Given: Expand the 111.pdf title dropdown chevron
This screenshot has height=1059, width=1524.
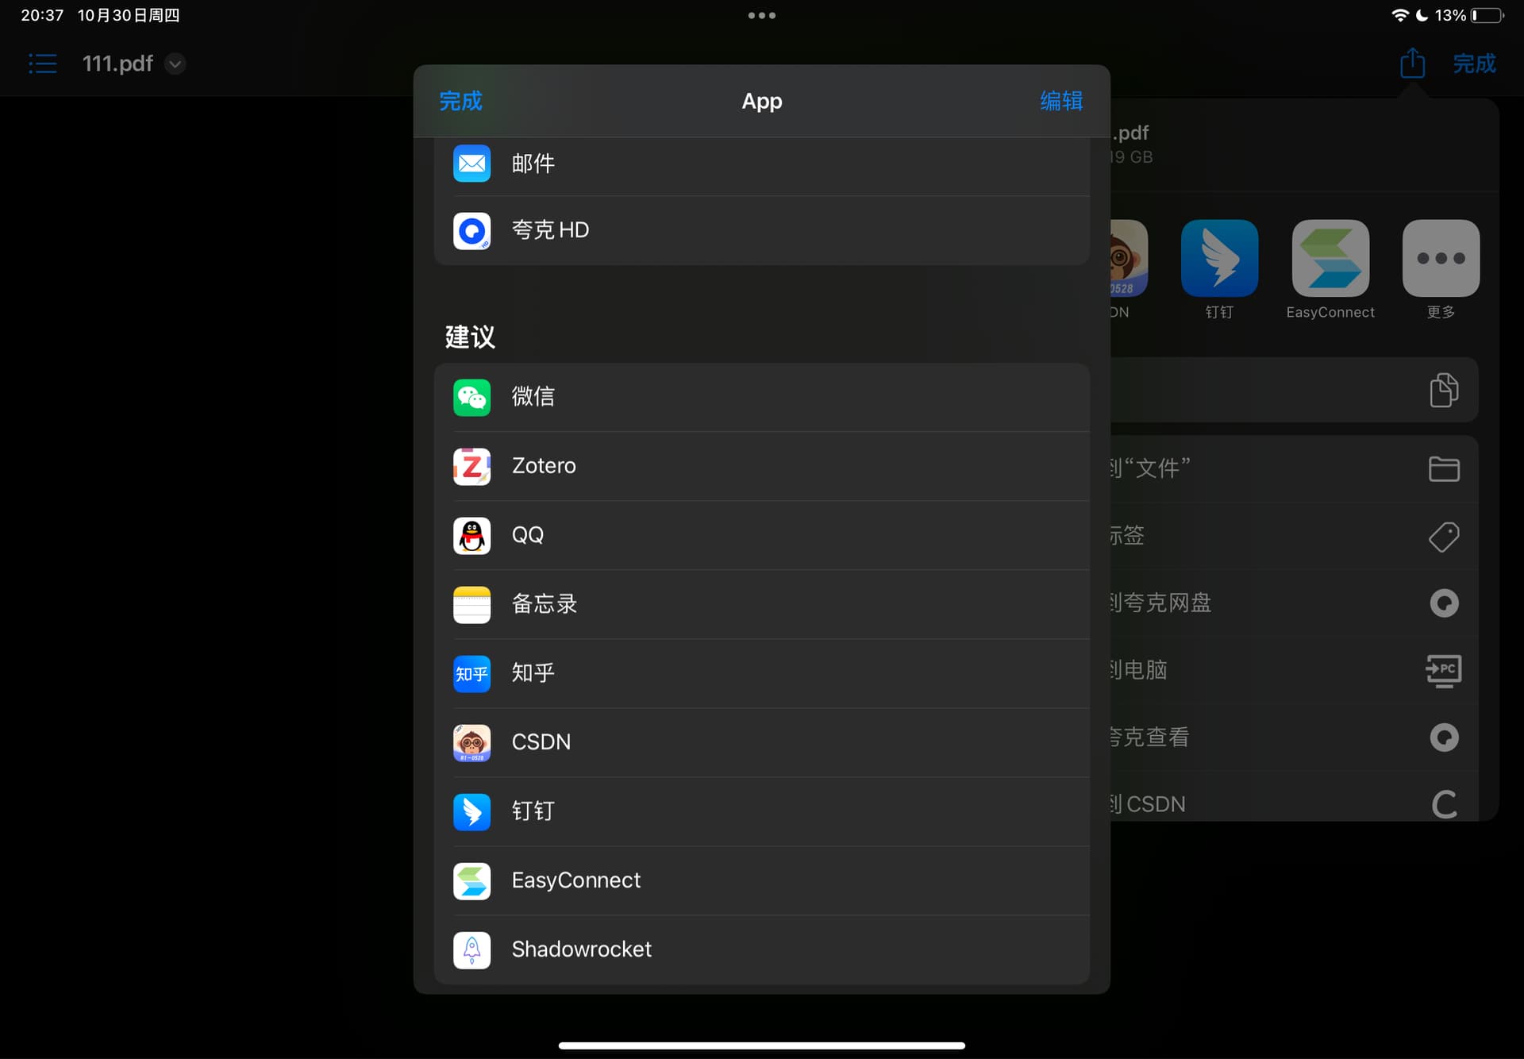Looking at the screenshot, I should pos(175,64).
